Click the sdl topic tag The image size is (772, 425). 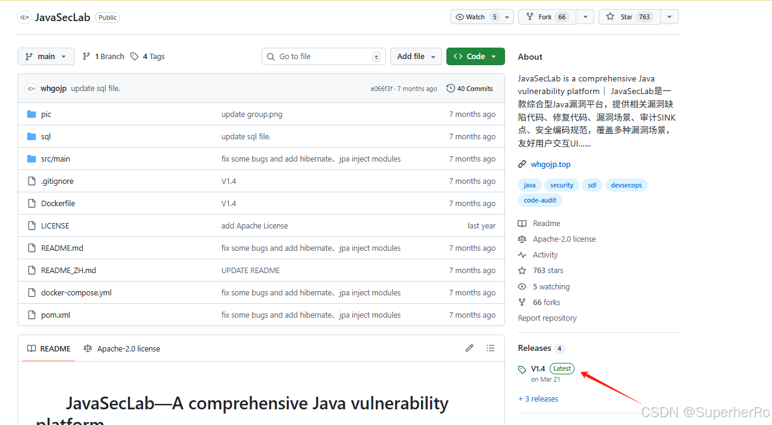coord(592,185)
